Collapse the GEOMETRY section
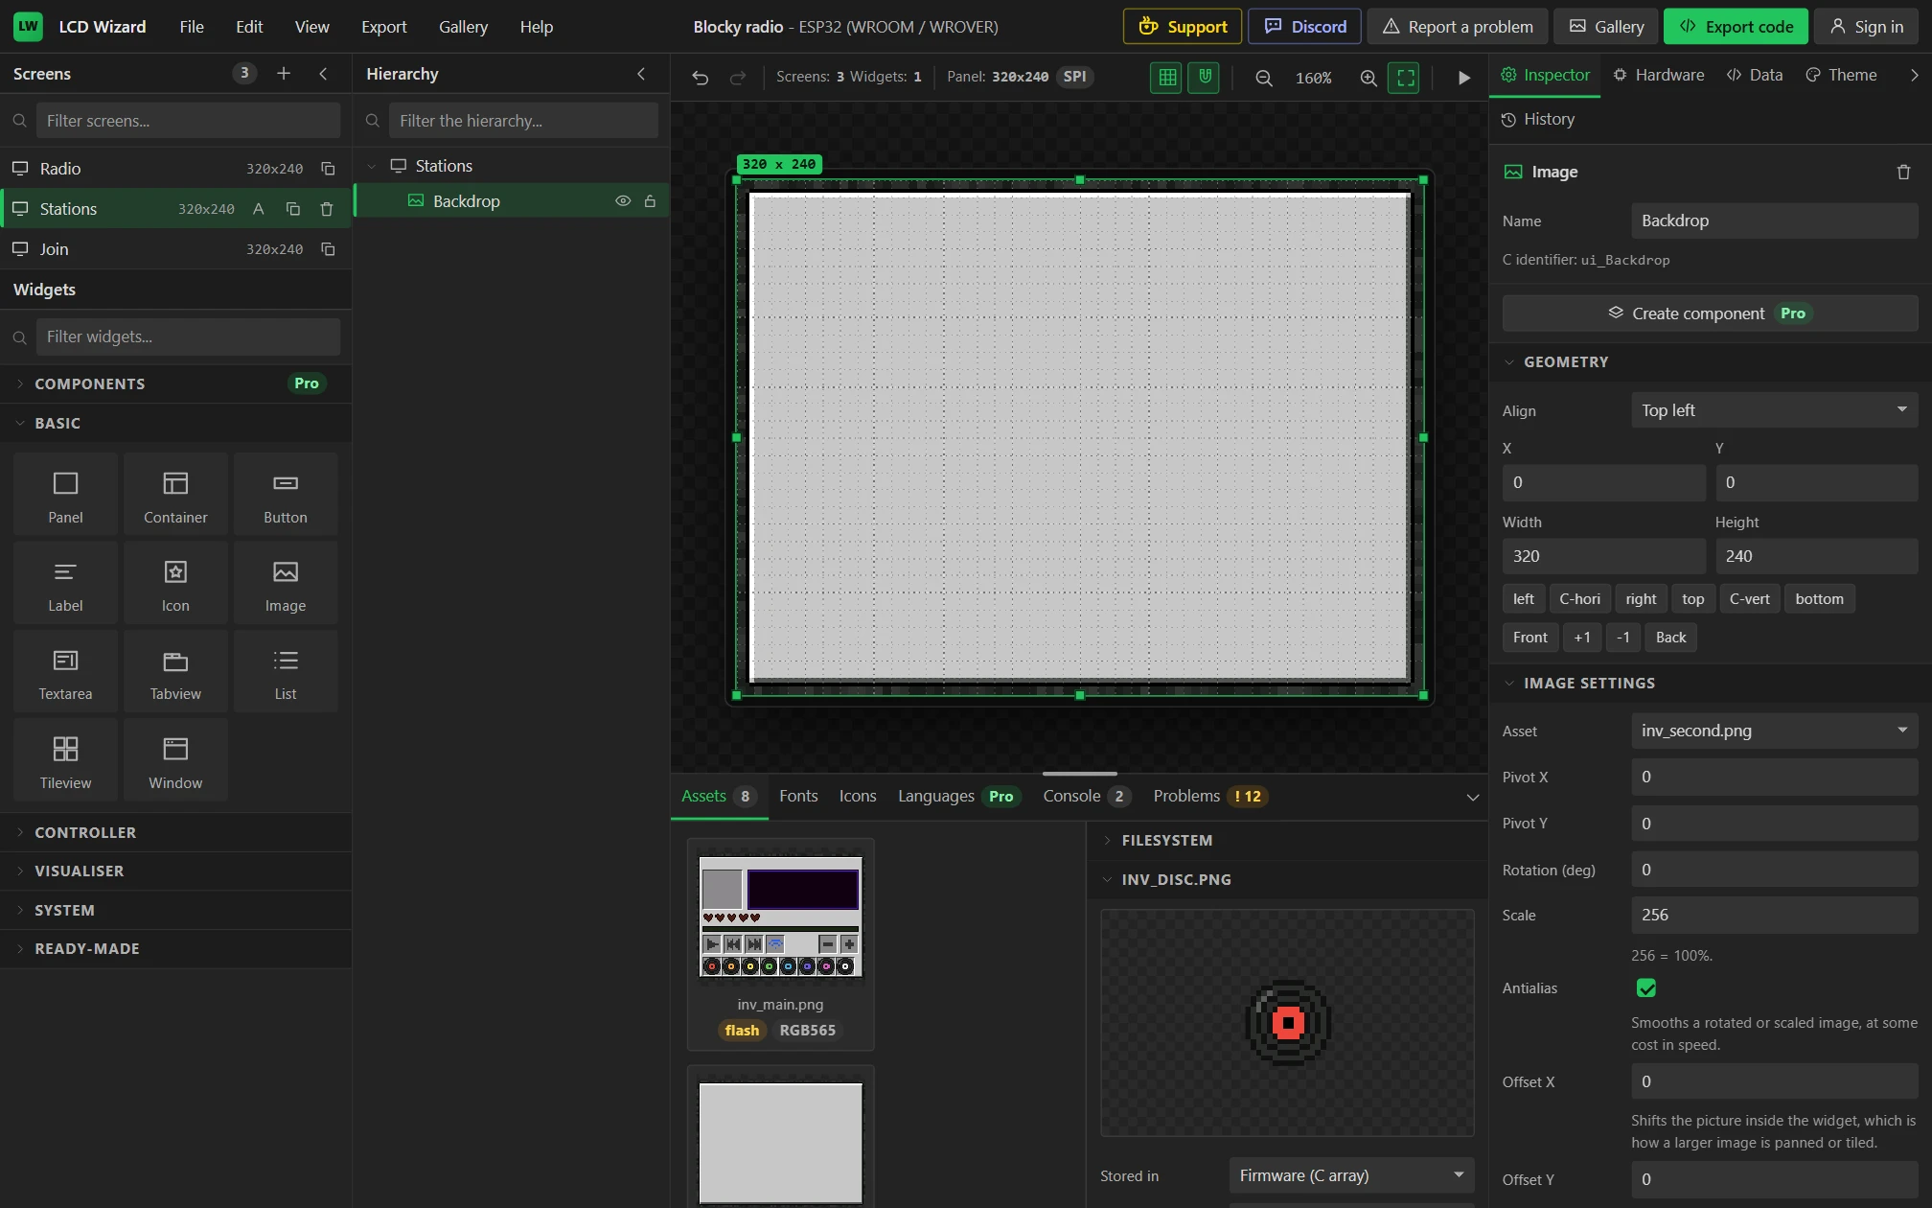1932x1208 pixels. tap(1710, 361)
